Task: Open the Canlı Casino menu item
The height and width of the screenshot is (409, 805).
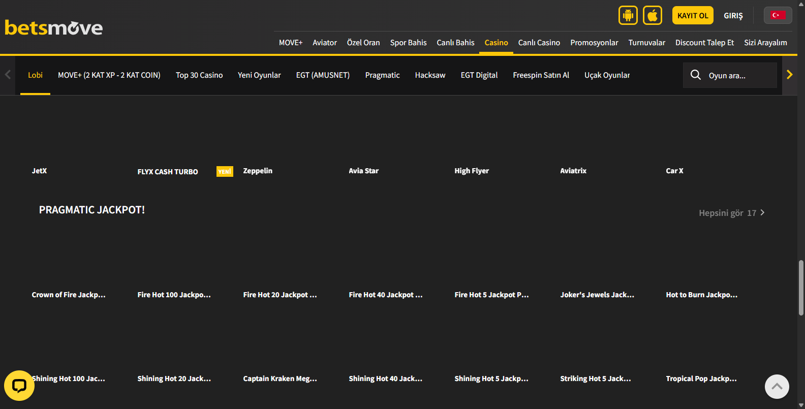Action: pos(539,43)
